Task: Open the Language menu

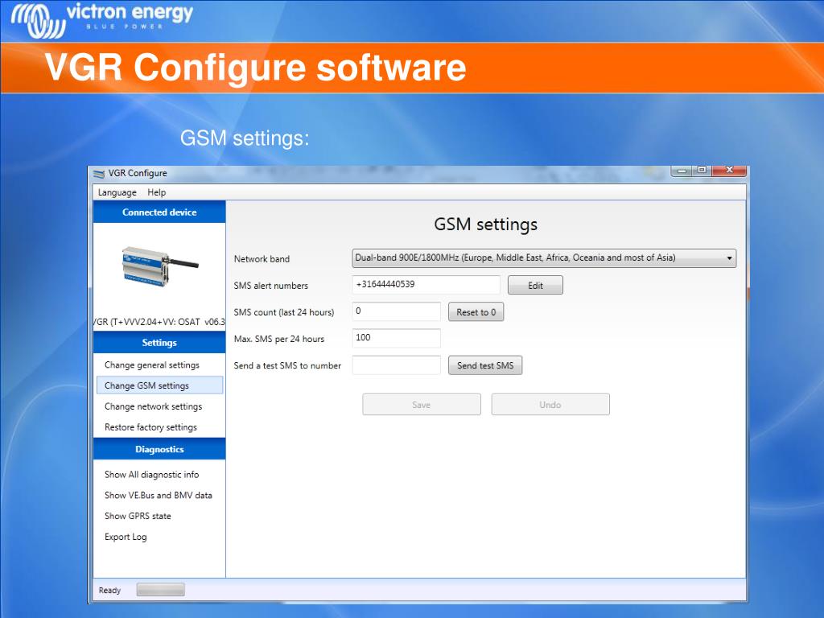Action: click(x=117, y=192)
